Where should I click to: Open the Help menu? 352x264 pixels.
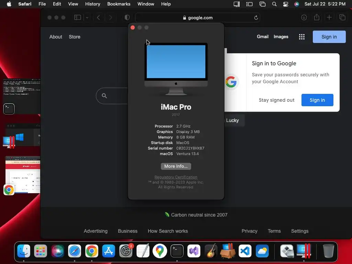pos(166,4)
